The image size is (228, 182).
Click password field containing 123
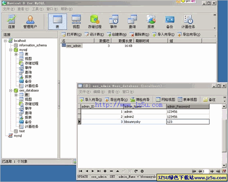[188, 122]
